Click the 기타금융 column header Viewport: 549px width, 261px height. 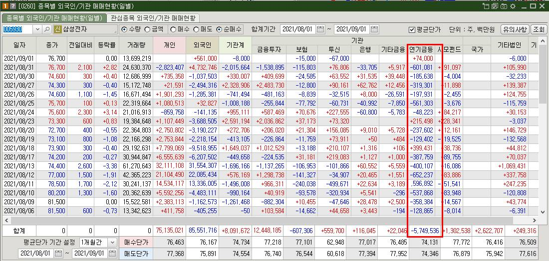point(393,49)
